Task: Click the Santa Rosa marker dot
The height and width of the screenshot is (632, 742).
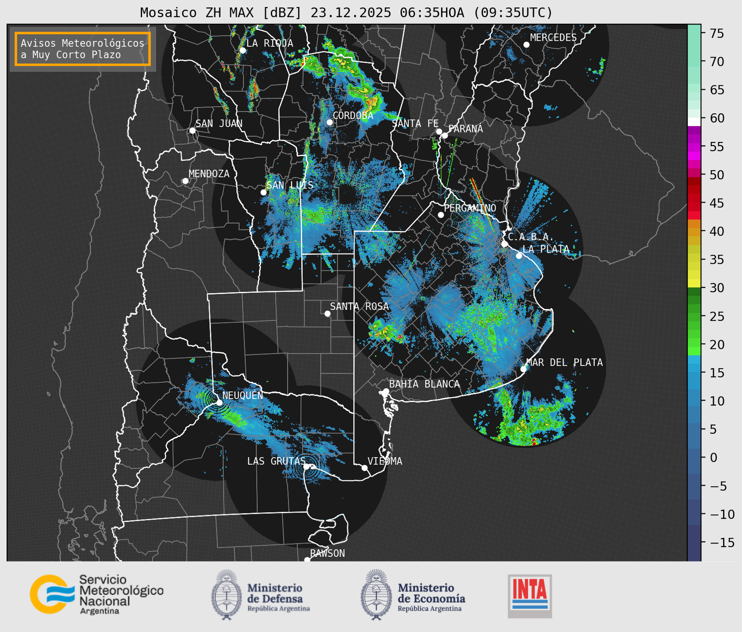Action: [327, 314]
